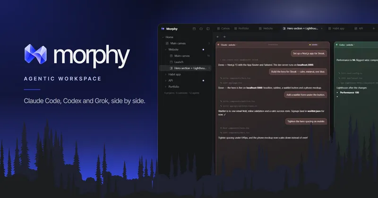Expand the Habit app project
The image size is (378, 198).
(x=166, y=74)
